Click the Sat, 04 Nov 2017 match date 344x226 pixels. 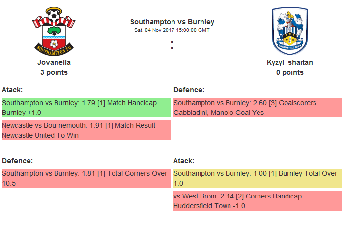[172, 30]
